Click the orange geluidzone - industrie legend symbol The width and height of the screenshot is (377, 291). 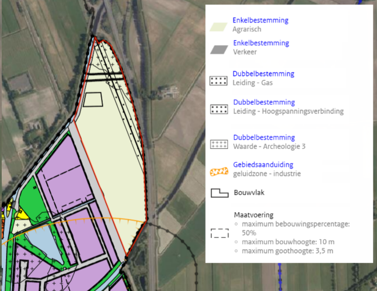click(x=218, y=170)
